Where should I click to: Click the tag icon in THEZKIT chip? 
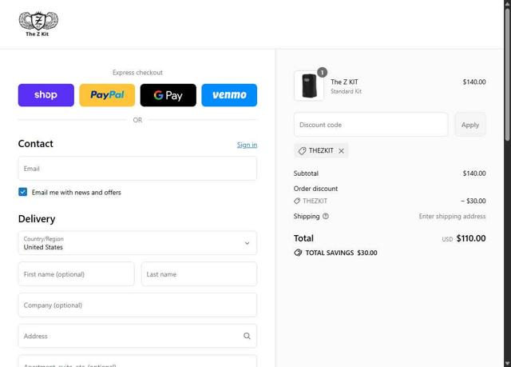click(x=302, y=150)
